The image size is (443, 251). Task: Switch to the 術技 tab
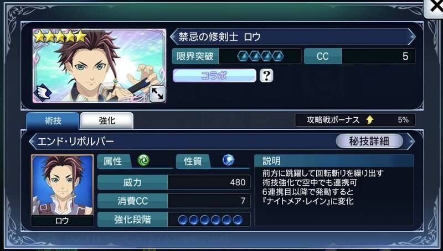(53, 121)
